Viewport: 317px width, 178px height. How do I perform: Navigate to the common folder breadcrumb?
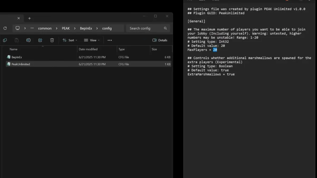(45, 28)
